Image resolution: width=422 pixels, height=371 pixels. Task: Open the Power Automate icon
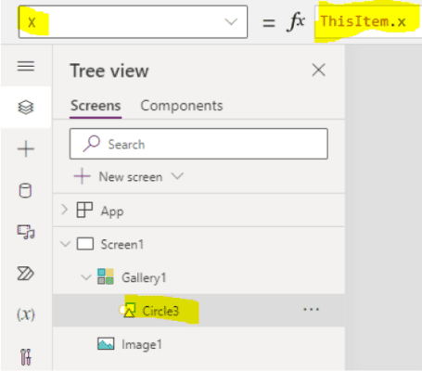[x=26, y=274]
